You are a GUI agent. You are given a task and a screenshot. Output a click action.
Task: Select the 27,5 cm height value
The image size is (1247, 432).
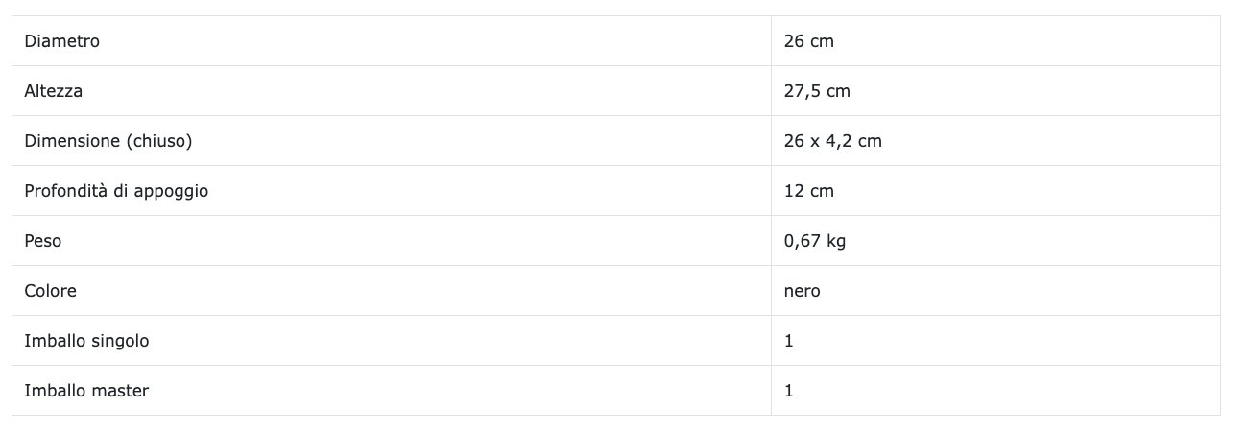[817, 91]
